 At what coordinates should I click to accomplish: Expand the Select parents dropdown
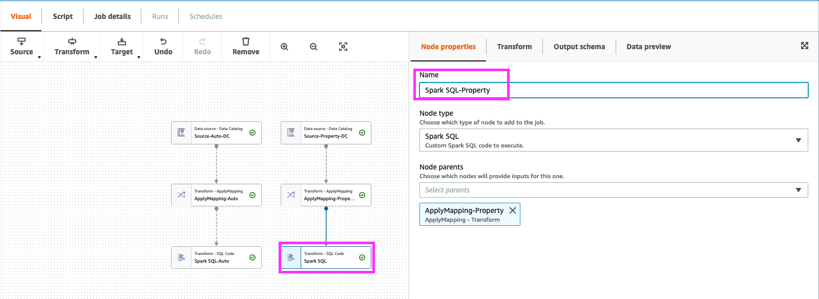pyautogui.click(x=613, y=190)
